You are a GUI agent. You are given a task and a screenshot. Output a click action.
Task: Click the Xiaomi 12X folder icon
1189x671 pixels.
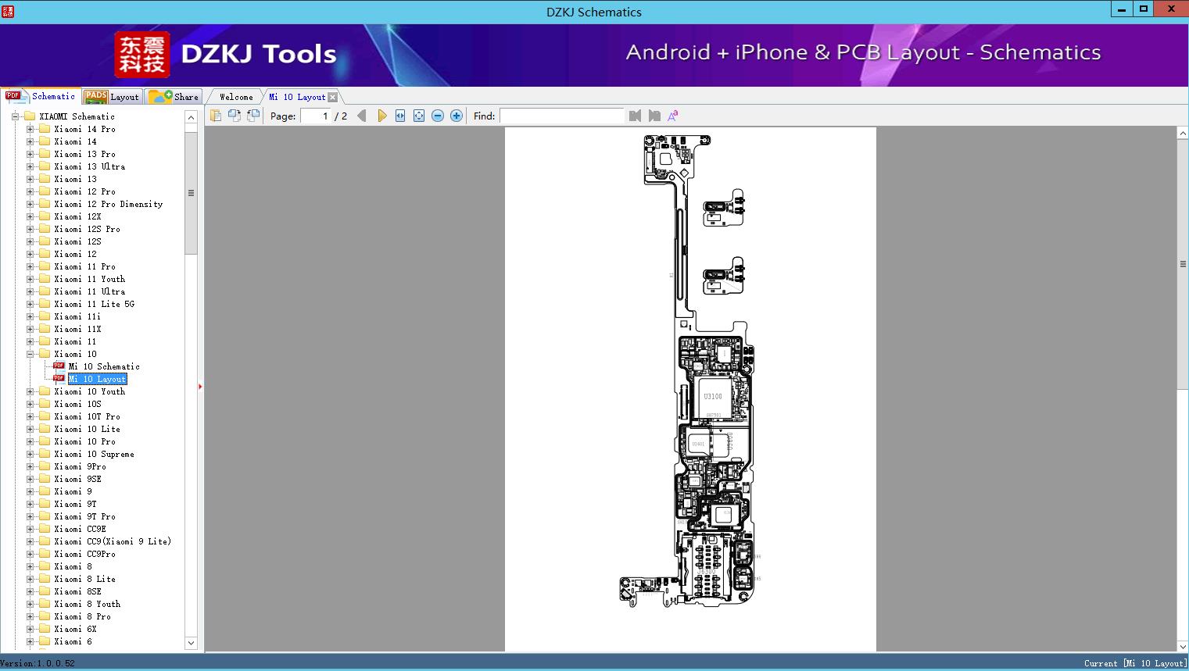pos(45,216)
